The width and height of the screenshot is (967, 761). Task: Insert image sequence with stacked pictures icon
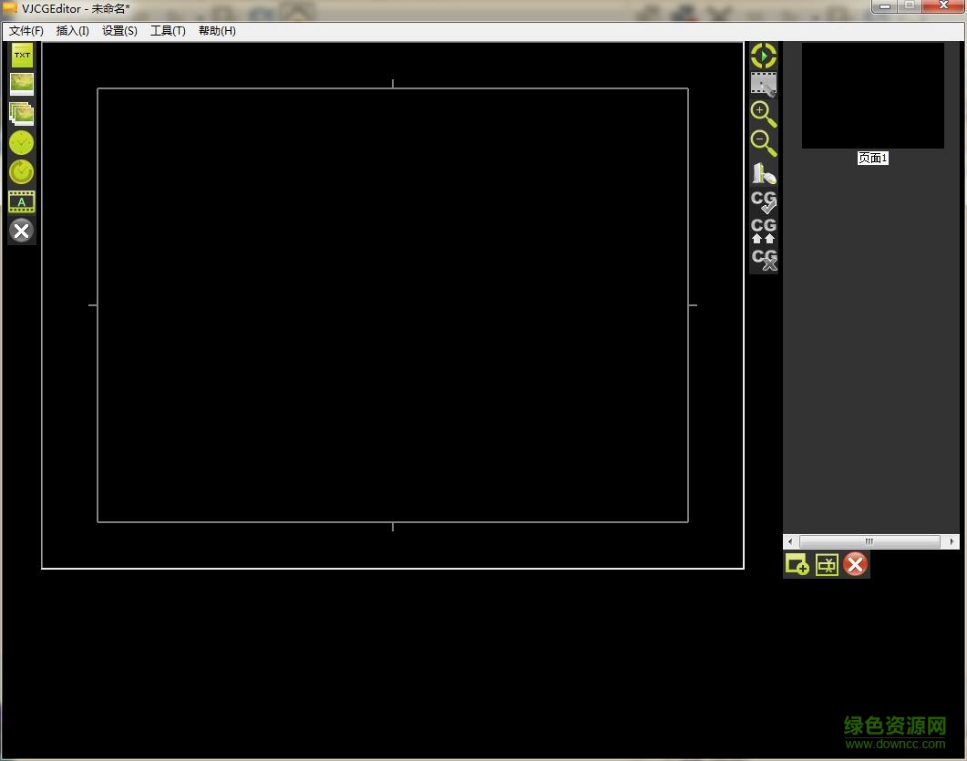[x=22, y=114]
